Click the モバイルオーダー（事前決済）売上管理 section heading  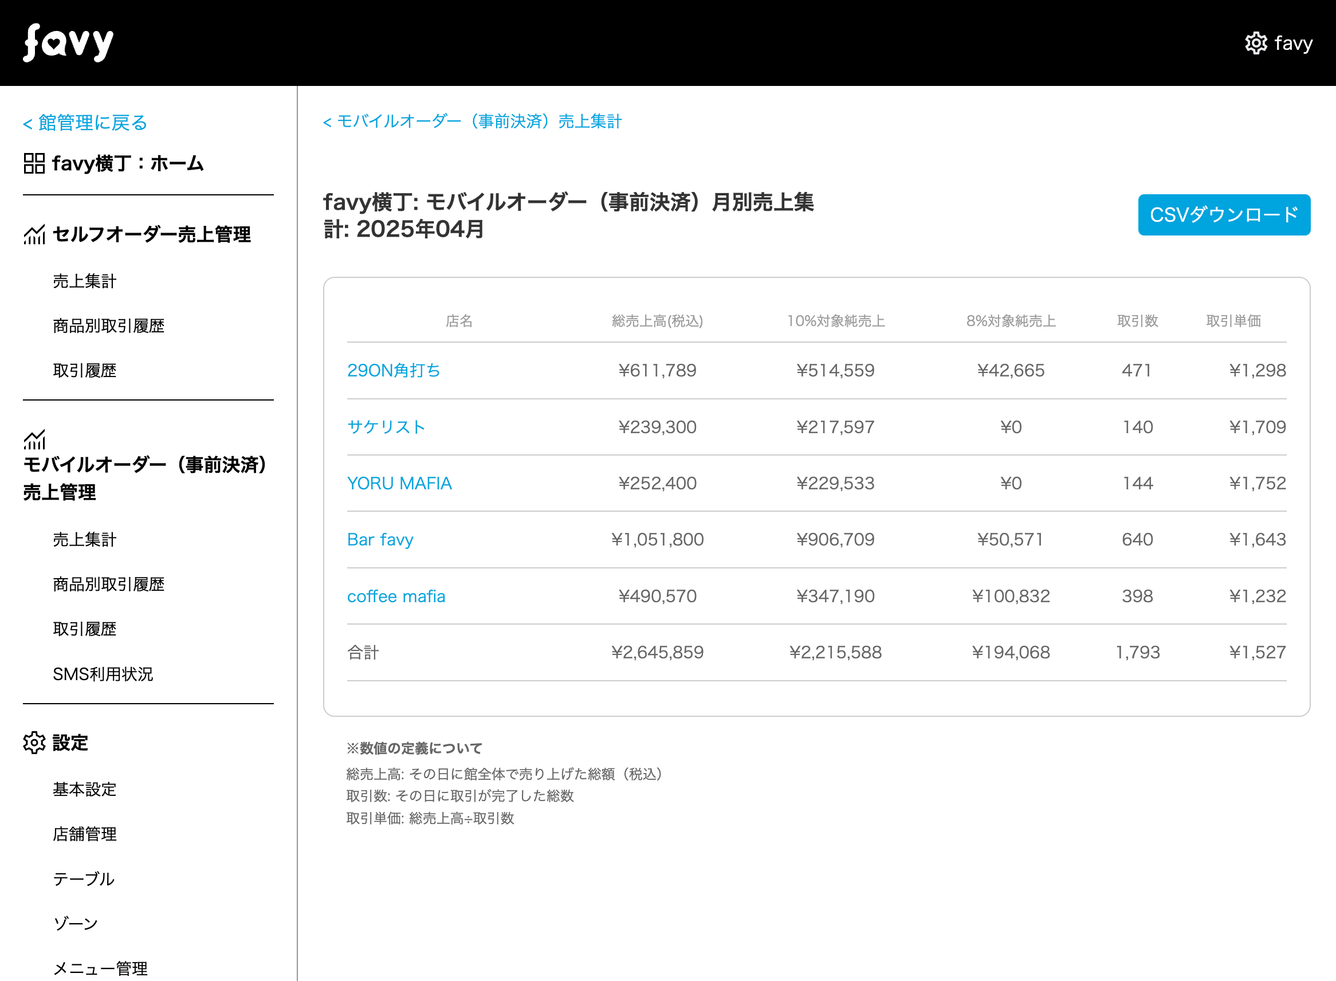click(x=146, y=478)
